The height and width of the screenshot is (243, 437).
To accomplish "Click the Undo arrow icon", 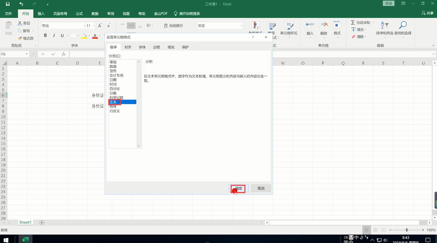I will click(x=21, y=4).
